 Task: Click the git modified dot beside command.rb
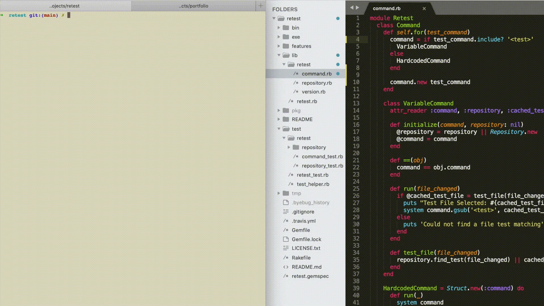[x=338, y=74]
